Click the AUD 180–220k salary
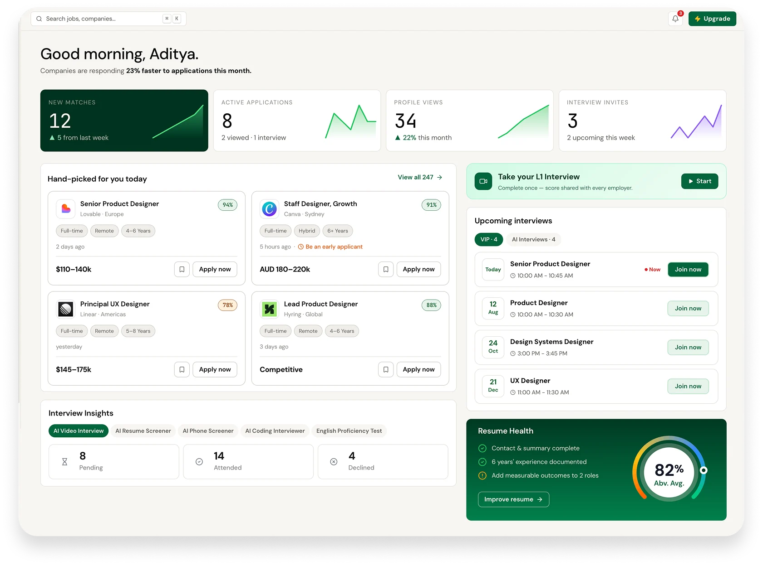The height and width of the screenshot is (566, 763). 285,269
